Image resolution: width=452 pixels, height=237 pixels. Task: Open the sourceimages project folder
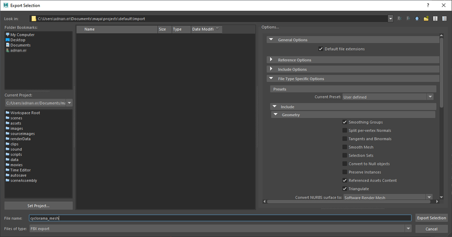tap(22, 134)
